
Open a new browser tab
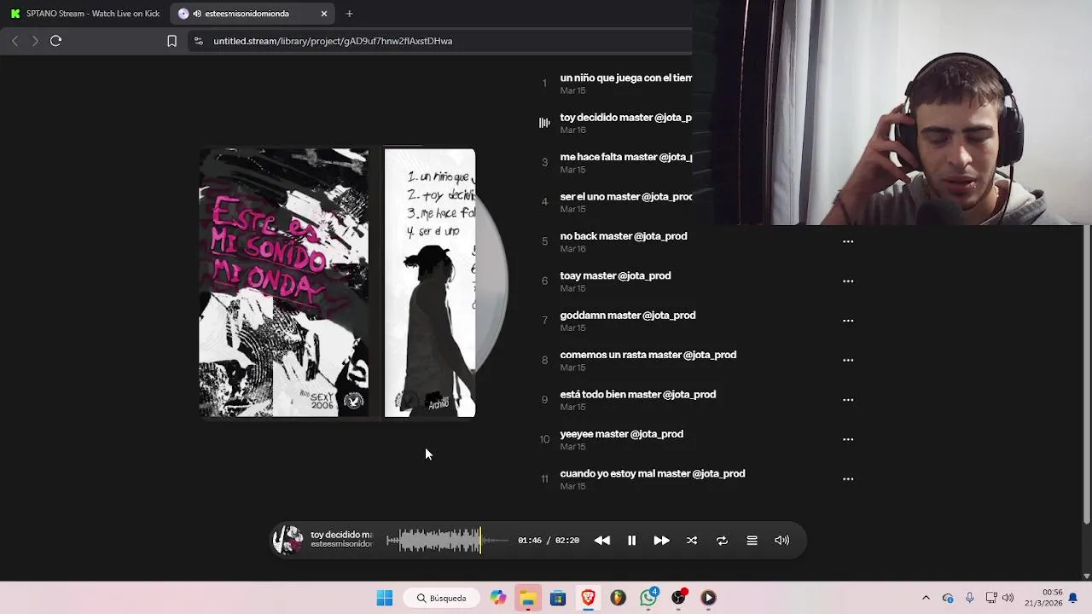tap(349, 14)
